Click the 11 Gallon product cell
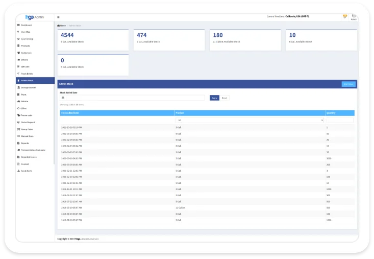The width and height of the screenshot is (374, 259). click(x=180, y=208)
